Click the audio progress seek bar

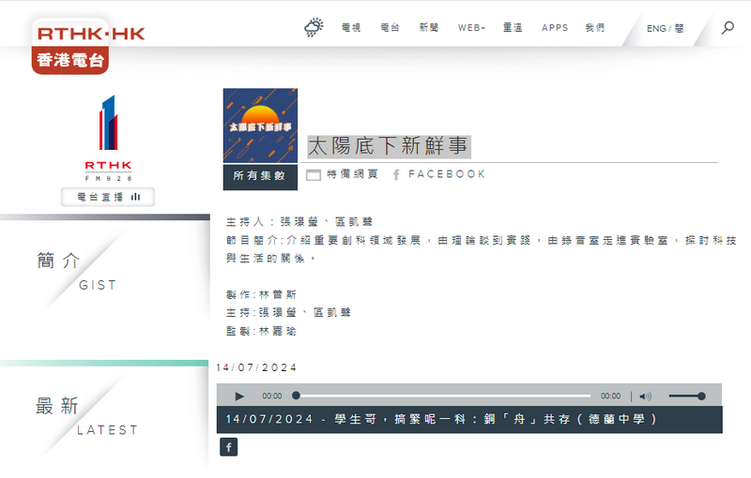(442, 396)
